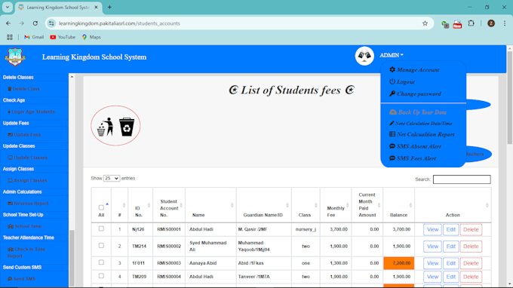Check the row with ID TM209
Screen dimensions: 513x288
(x=101, y=276)
